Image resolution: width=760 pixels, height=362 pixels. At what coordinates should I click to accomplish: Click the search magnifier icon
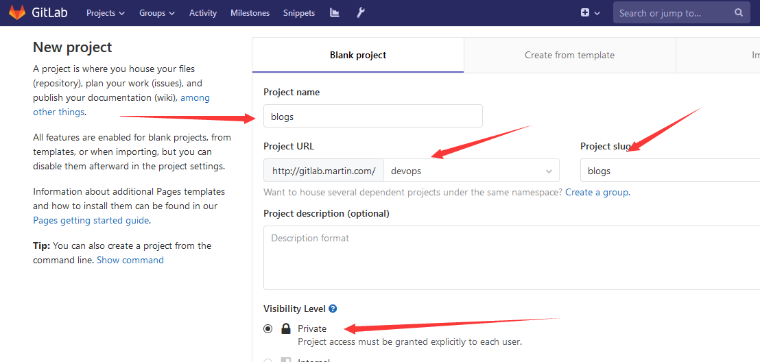point(738,12)
